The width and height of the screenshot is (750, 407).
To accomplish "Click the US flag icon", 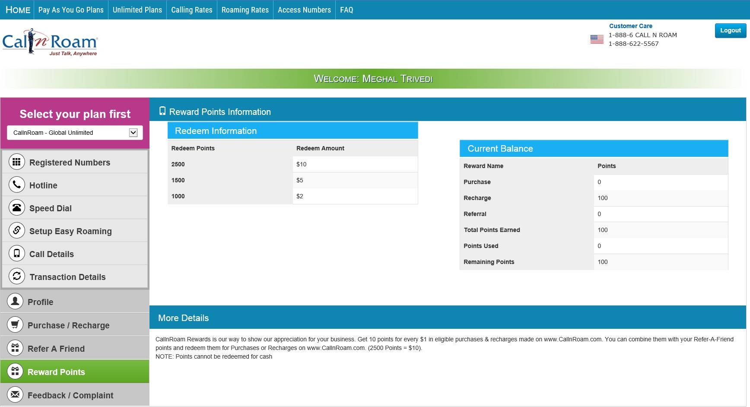I will 597,39.
